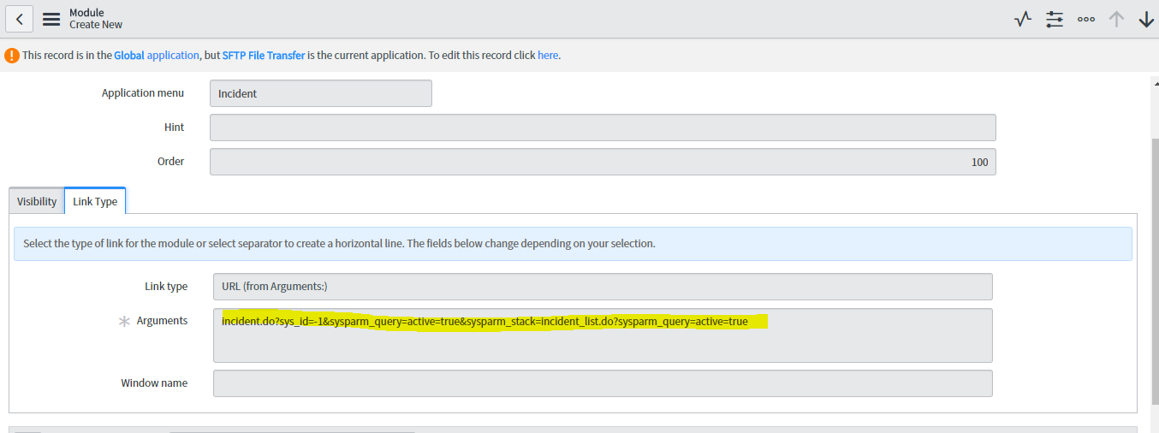Open the Link type selector

point(603,287)
